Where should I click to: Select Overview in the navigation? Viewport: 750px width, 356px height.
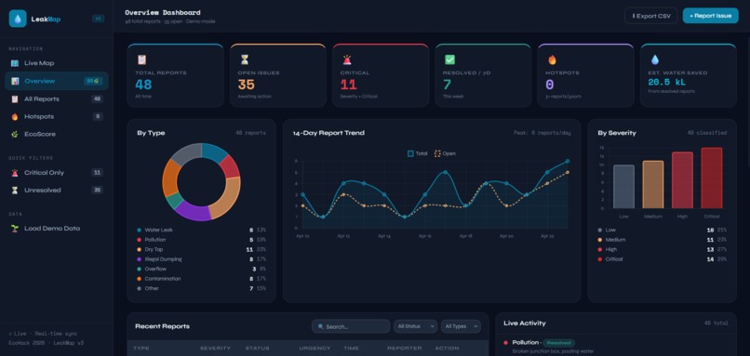coord(57,81)
